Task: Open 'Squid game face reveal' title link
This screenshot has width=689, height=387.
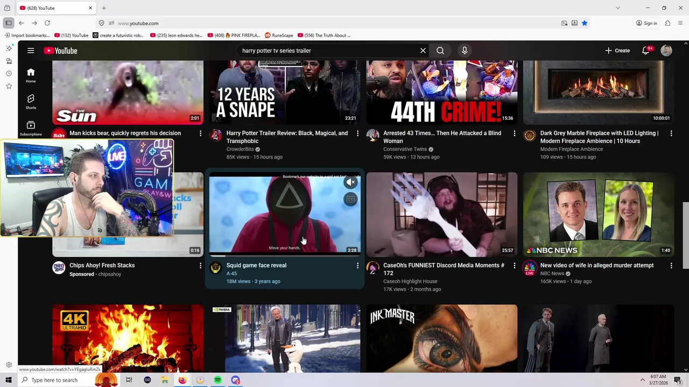Action: coord(256,266)
